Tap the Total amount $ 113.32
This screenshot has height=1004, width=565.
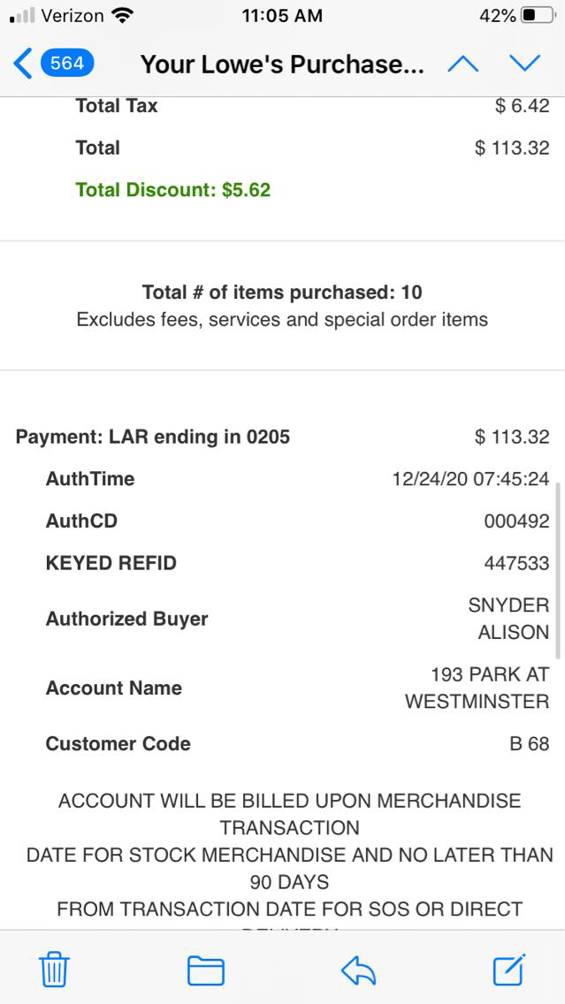(x=512, y=148)
